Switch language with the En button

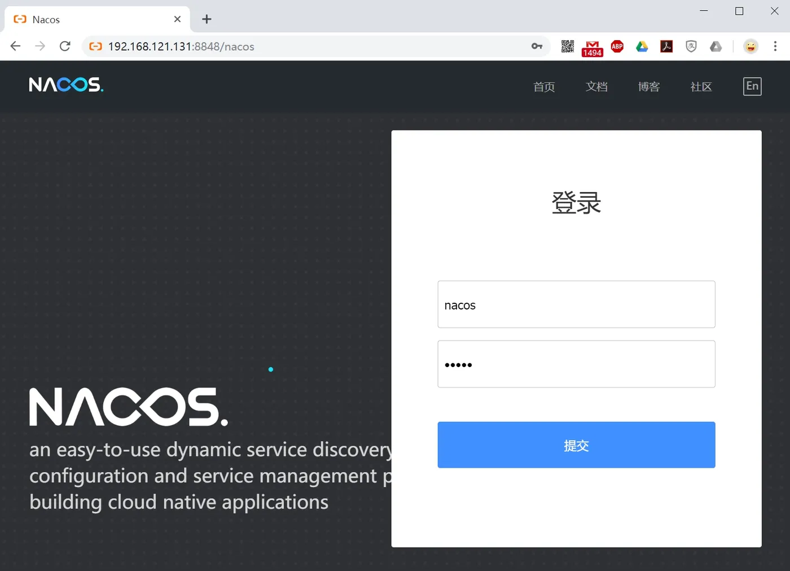(752, 86)
